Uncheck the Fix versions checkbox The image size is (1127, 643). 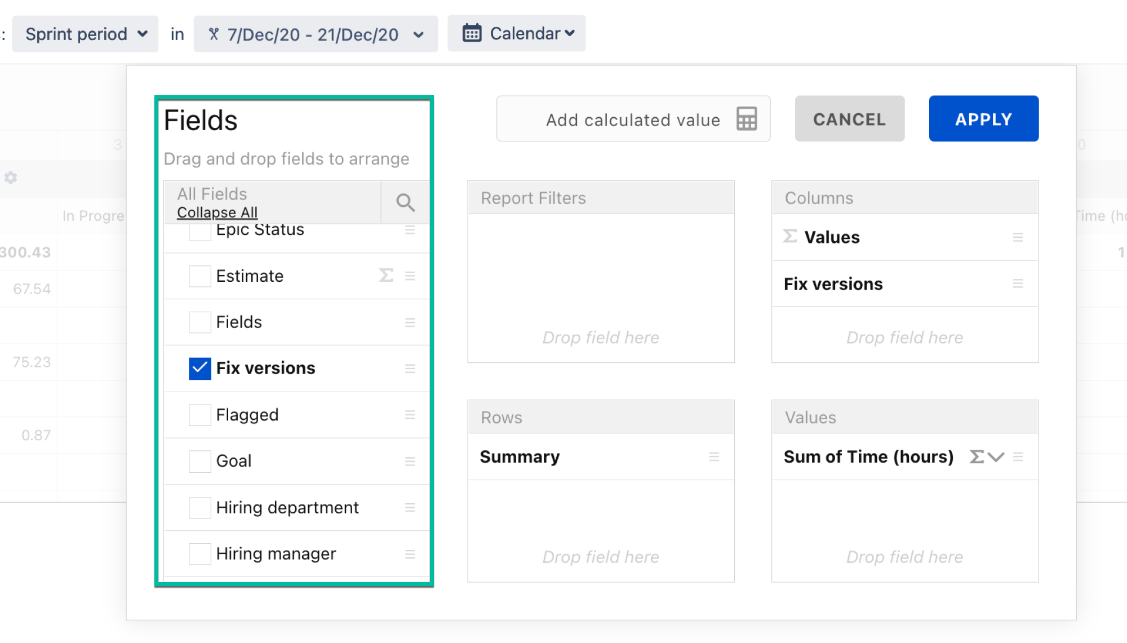click(x=200, y=369)
